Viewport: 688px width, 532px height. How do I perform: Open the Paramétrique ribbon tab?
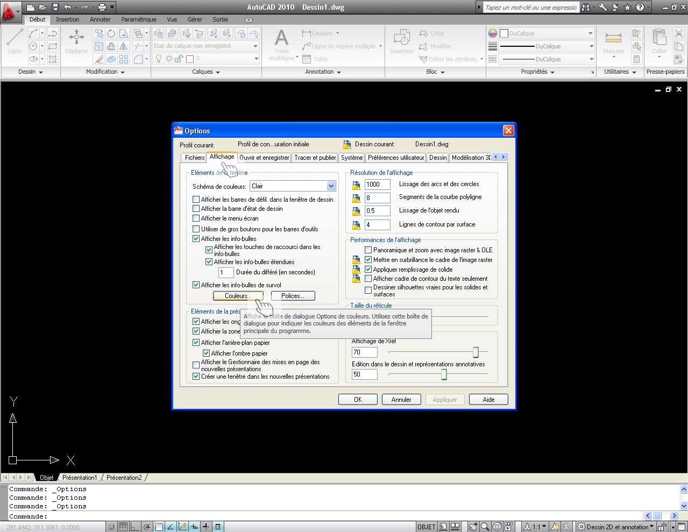click(x=139, y=19)
